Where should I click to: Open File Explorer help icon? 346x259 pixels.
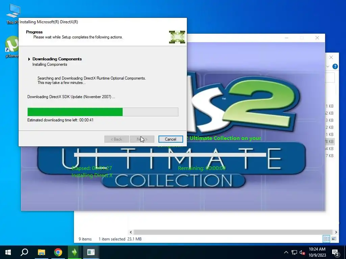click(335, 66)
